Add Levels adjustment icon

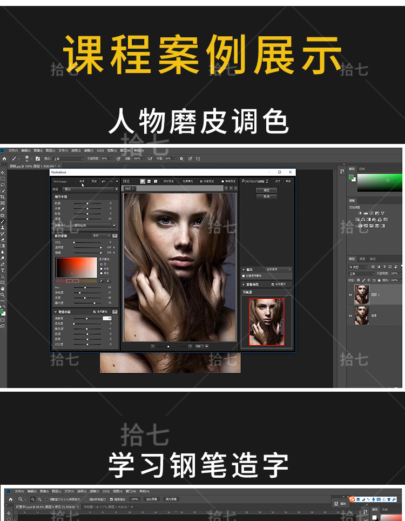point(366,213)
